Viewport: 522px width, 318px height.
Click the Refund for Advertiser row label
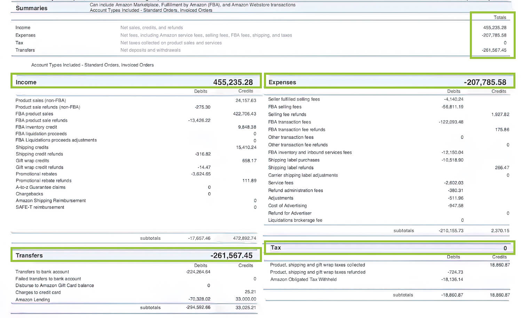(290, 213)
